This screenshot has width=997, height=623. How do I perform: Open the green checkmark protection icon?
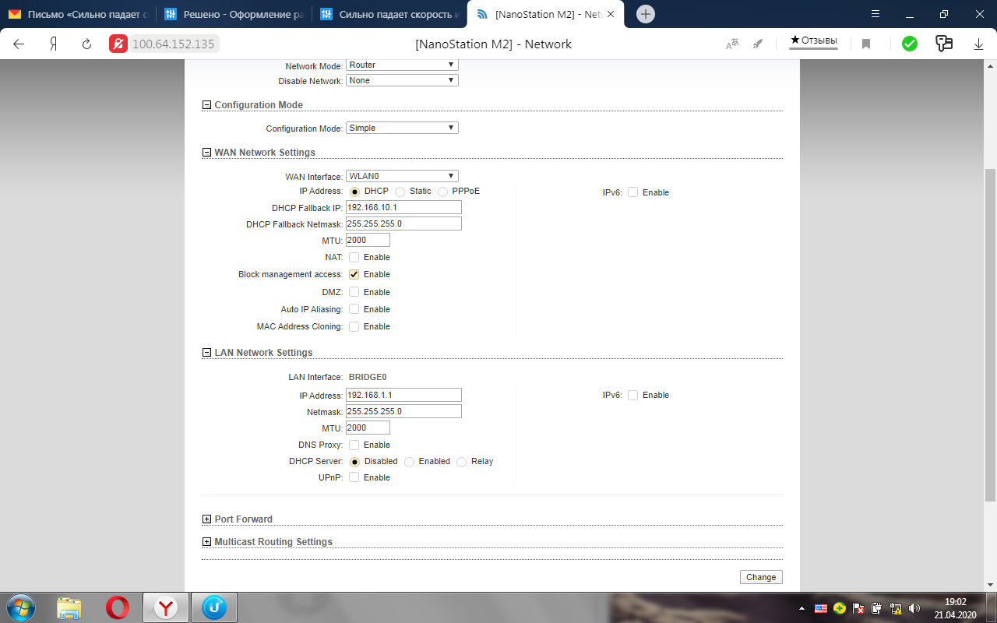pos(910,44)
